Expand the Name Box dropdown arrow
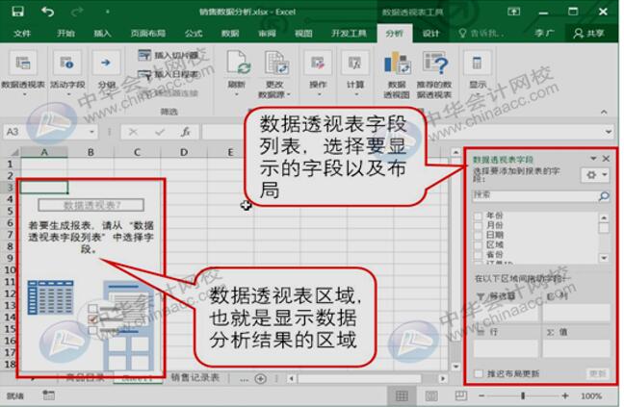The image size is (624, 407). [x=91, y=132]
